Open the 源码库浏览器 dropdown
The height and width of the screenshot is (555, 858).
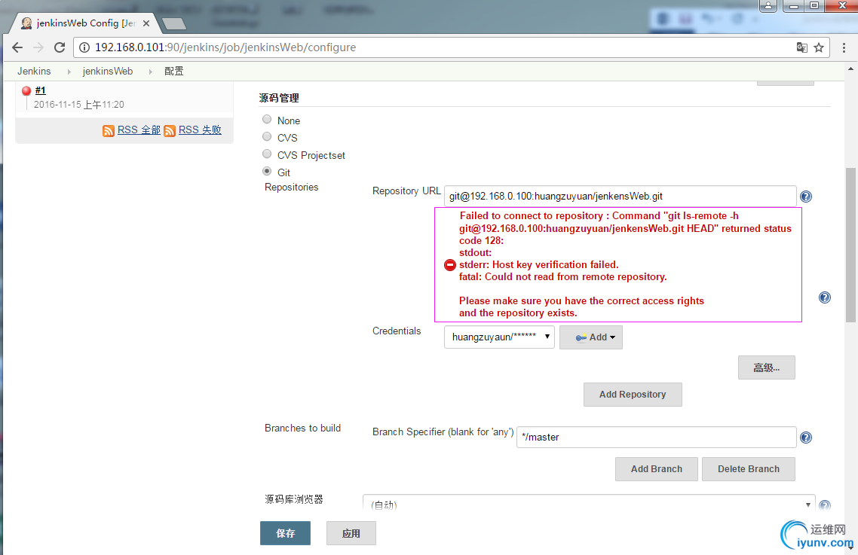[589, 503]
